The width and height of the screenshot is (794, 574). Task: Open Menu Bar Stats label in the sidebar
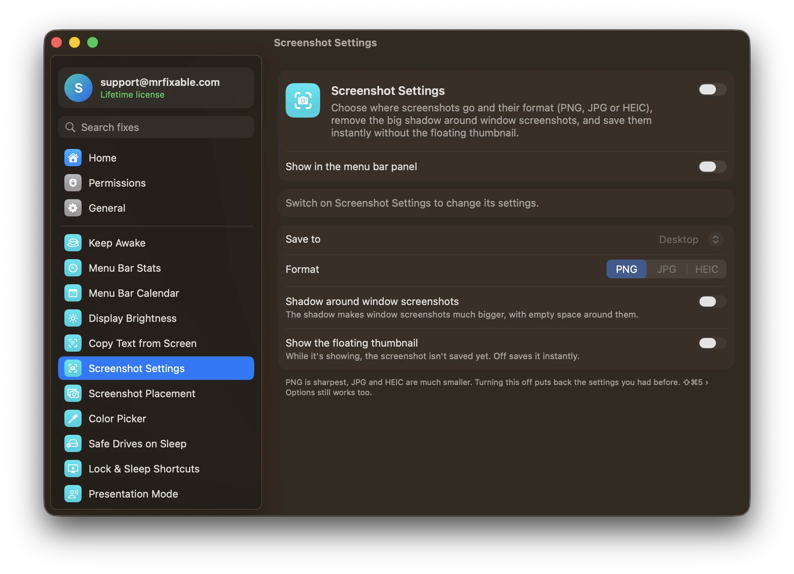pyautogui.click(x=125, y=268)
